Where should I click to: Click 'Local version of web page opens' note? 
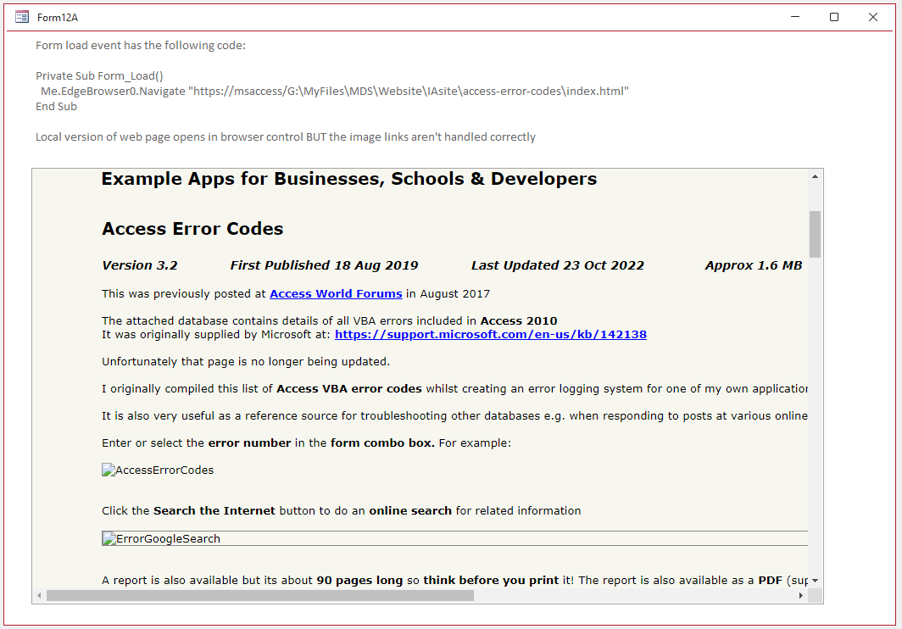pyautogui.click(x=286, y=137)
